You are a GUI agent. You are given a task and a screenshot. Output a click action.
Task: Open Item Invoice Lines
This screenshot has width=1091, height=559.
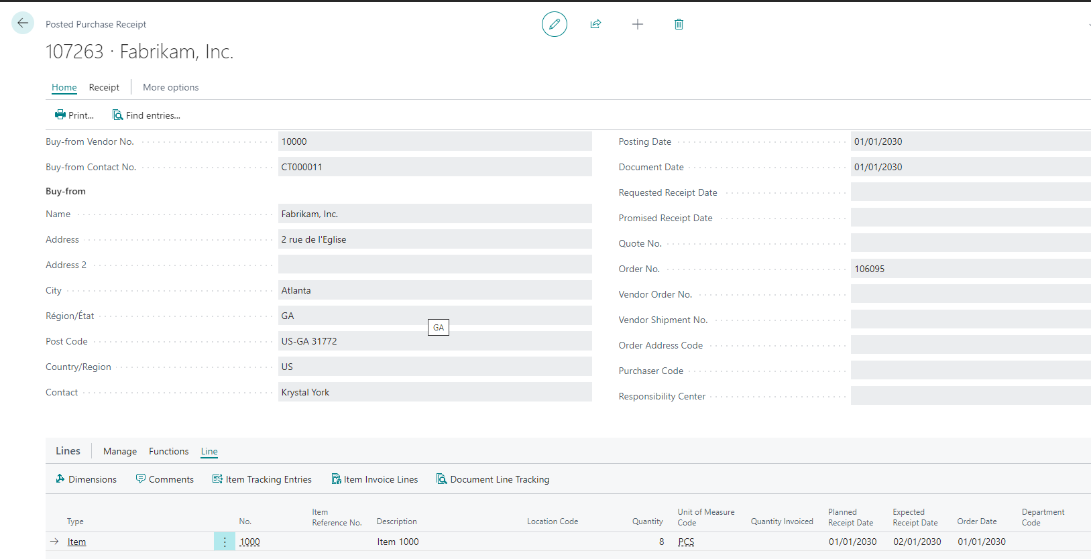[x=375, y=479]
